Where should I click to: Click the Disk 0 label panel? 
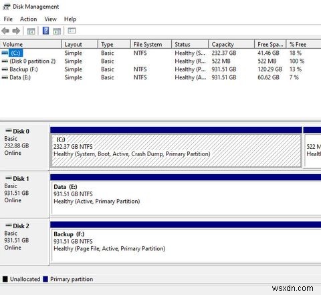(x=25, y=147)
